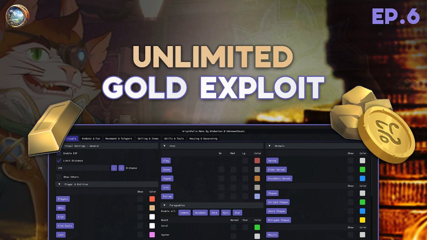
Task: Click the Chapaa button
Action: click(273, 193)
